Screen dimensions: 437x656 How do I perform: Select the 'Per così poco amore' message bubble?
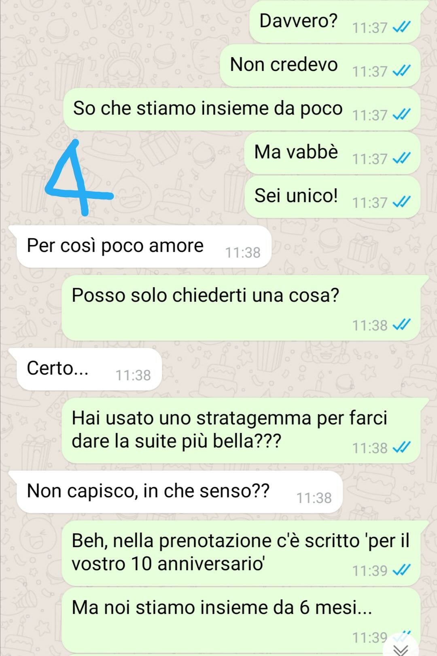[x=144, y=247]
